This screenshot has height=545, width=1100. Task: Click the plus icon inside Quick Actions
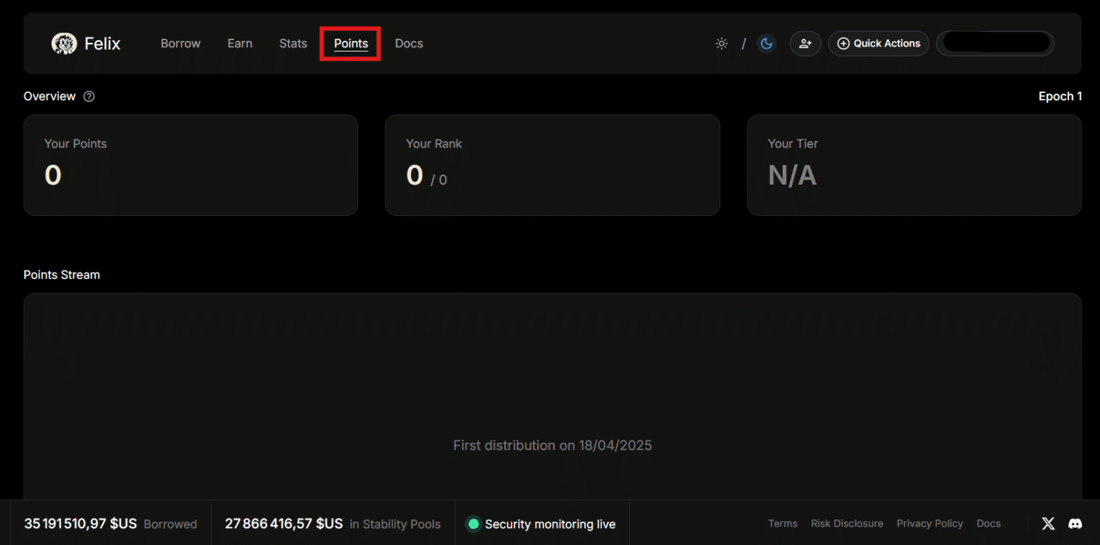844,43
